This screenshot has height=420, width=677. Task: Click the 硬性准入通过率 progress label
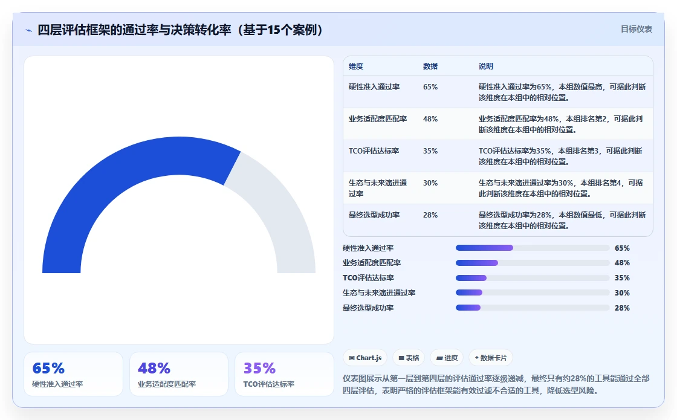pyautogui.click(x=368, y=248)
